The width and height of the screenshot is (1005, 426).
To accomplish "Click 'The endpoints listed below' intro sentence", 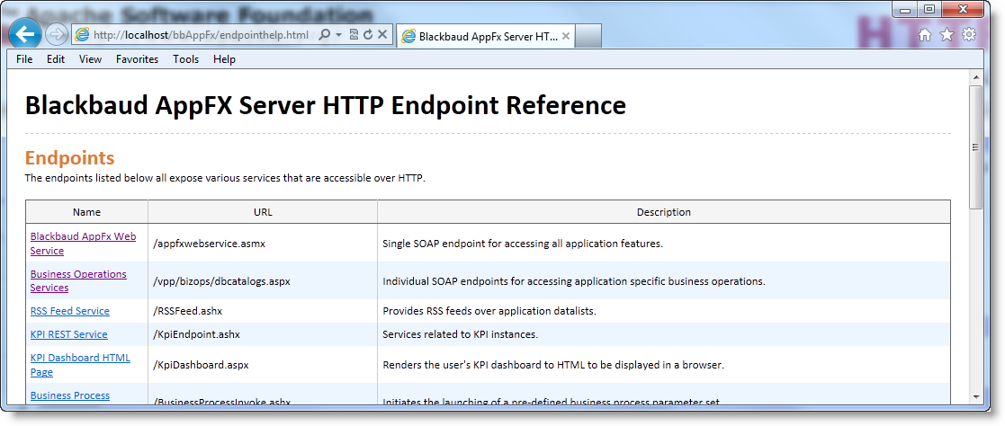I will click(225, 178).
